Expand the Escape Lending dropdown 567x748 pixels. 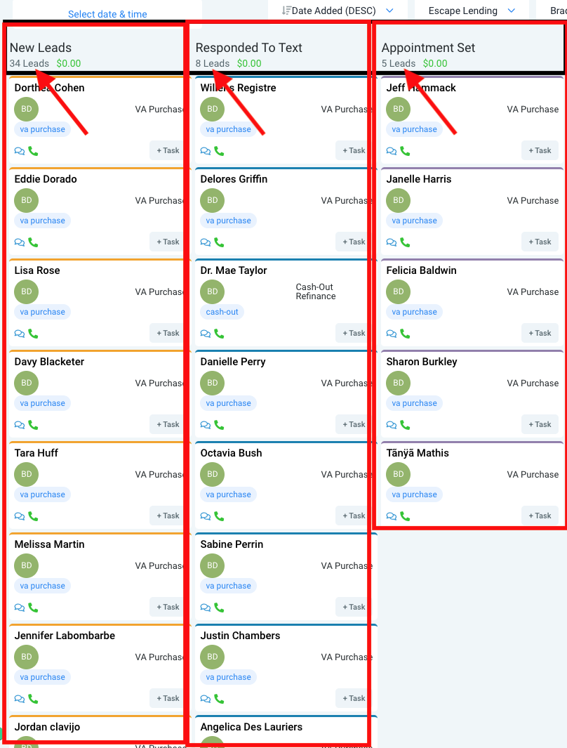(472, 11)
